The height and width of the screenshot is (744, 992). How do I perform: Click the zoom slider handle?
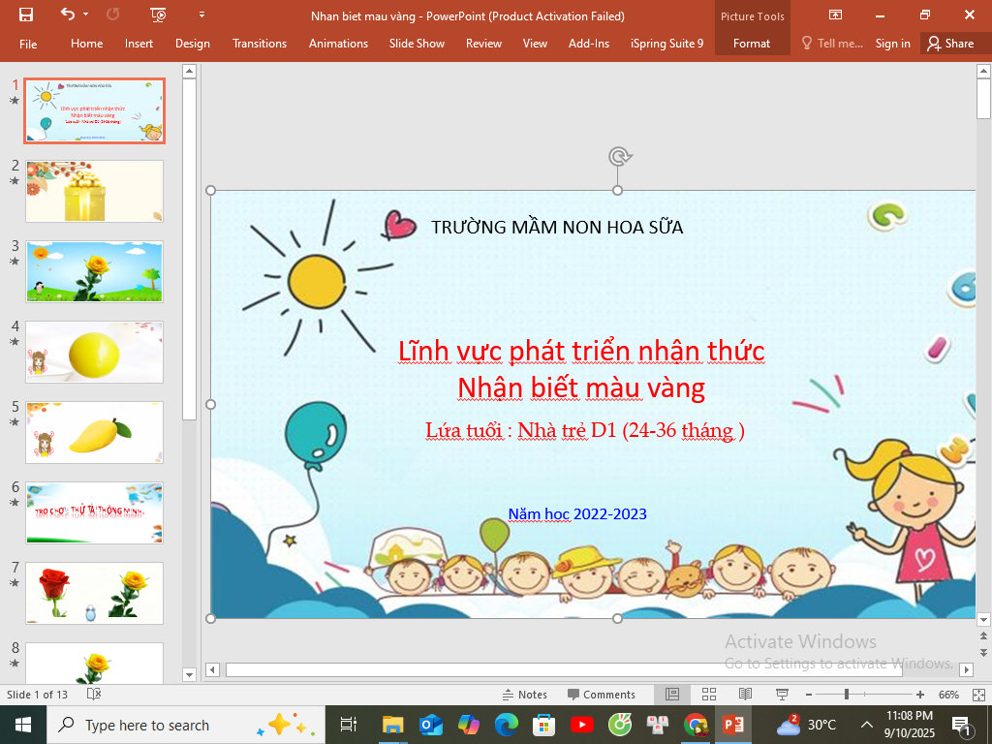(x=847, y=695)
